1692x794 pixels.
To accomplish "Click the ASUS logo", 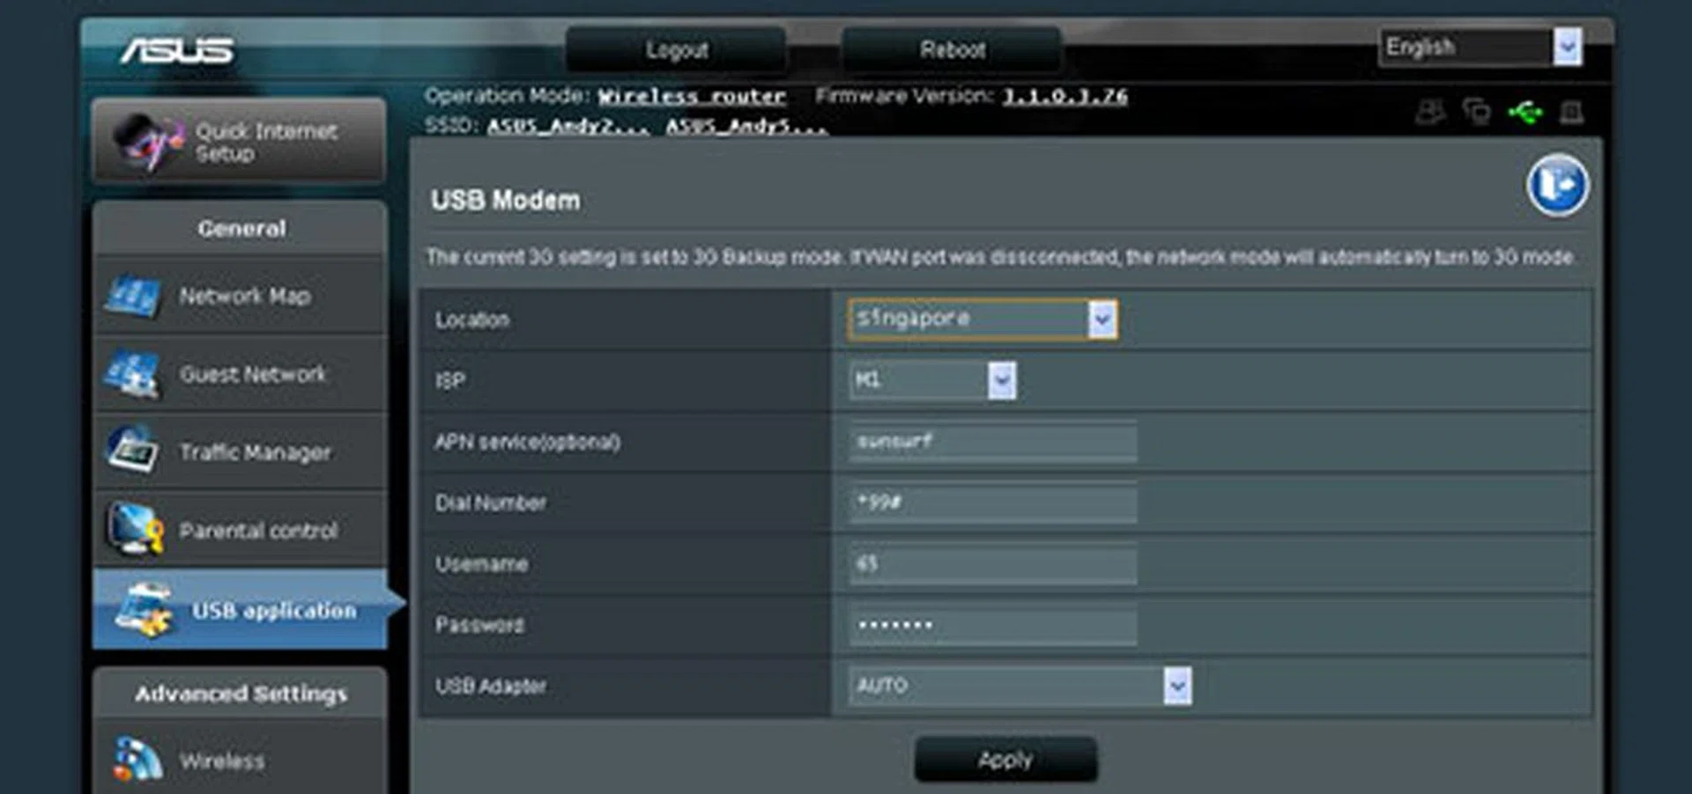I will [176, 50].
